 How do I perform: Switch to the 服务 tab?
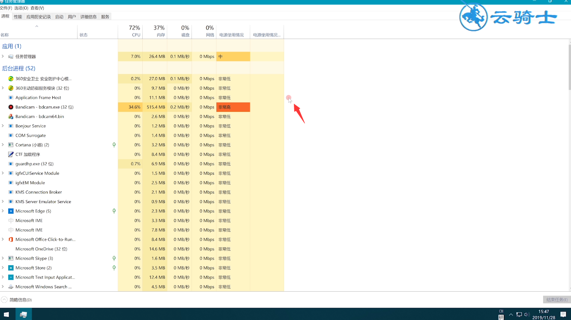point(105,17)
